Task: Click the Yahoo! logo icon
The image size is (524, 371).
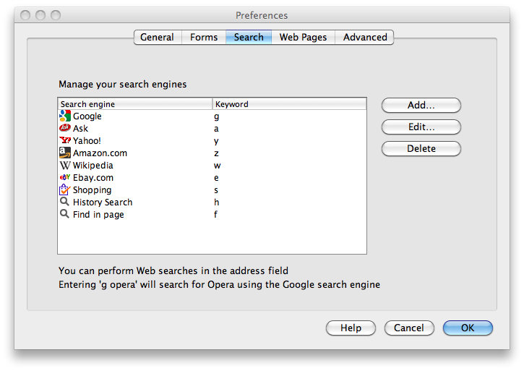Action: click(65, 140)
